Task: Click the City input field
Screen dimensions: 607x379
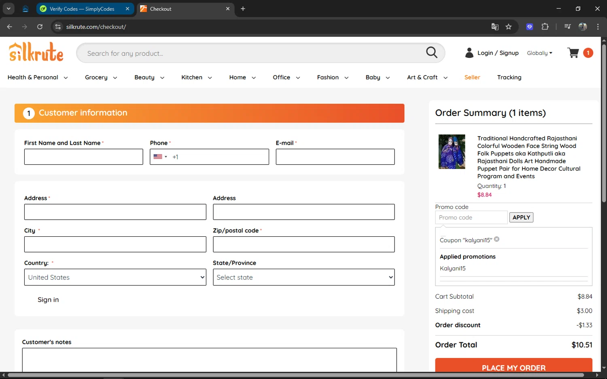Action: [x=115, y=244]
